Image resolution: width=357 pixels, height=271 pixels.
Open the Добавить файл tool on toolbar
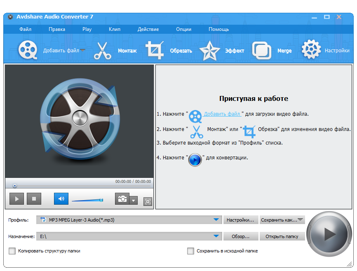27,49
